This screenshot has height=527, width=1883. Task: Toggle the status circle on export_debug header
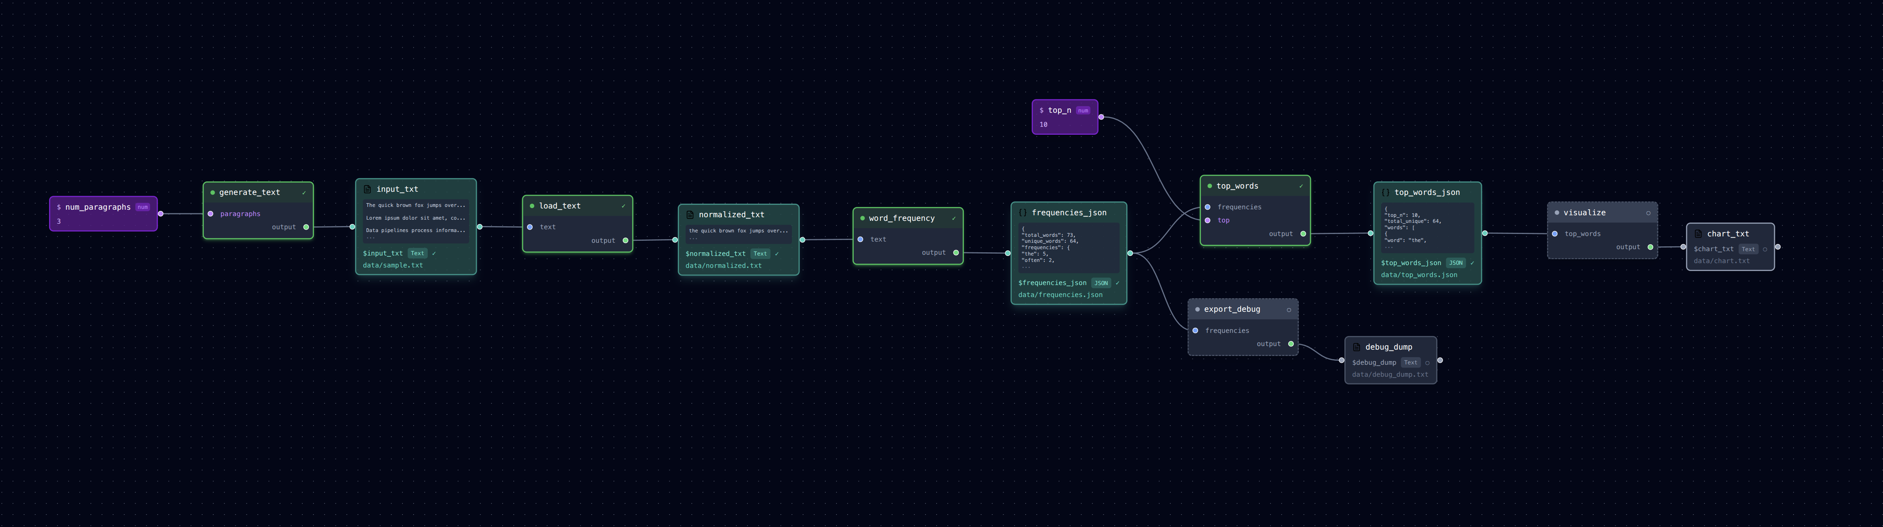tap(1289, 309)
